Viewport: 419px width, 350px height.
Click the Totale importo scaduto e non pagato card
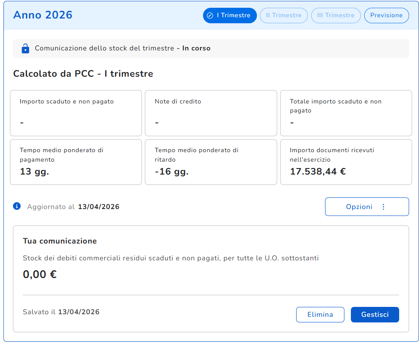[x=346, y=113]
